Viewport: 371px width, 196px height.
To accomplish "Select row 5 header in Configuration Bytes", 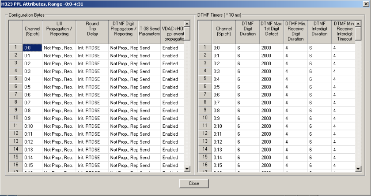I will [x=15, y=79].
